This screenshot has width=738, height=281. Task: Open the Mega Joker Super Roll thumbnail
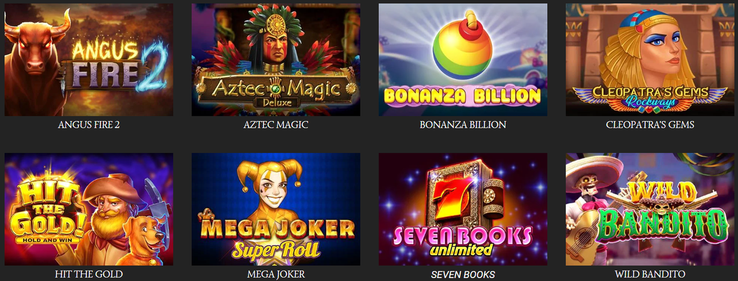[276, 209]
